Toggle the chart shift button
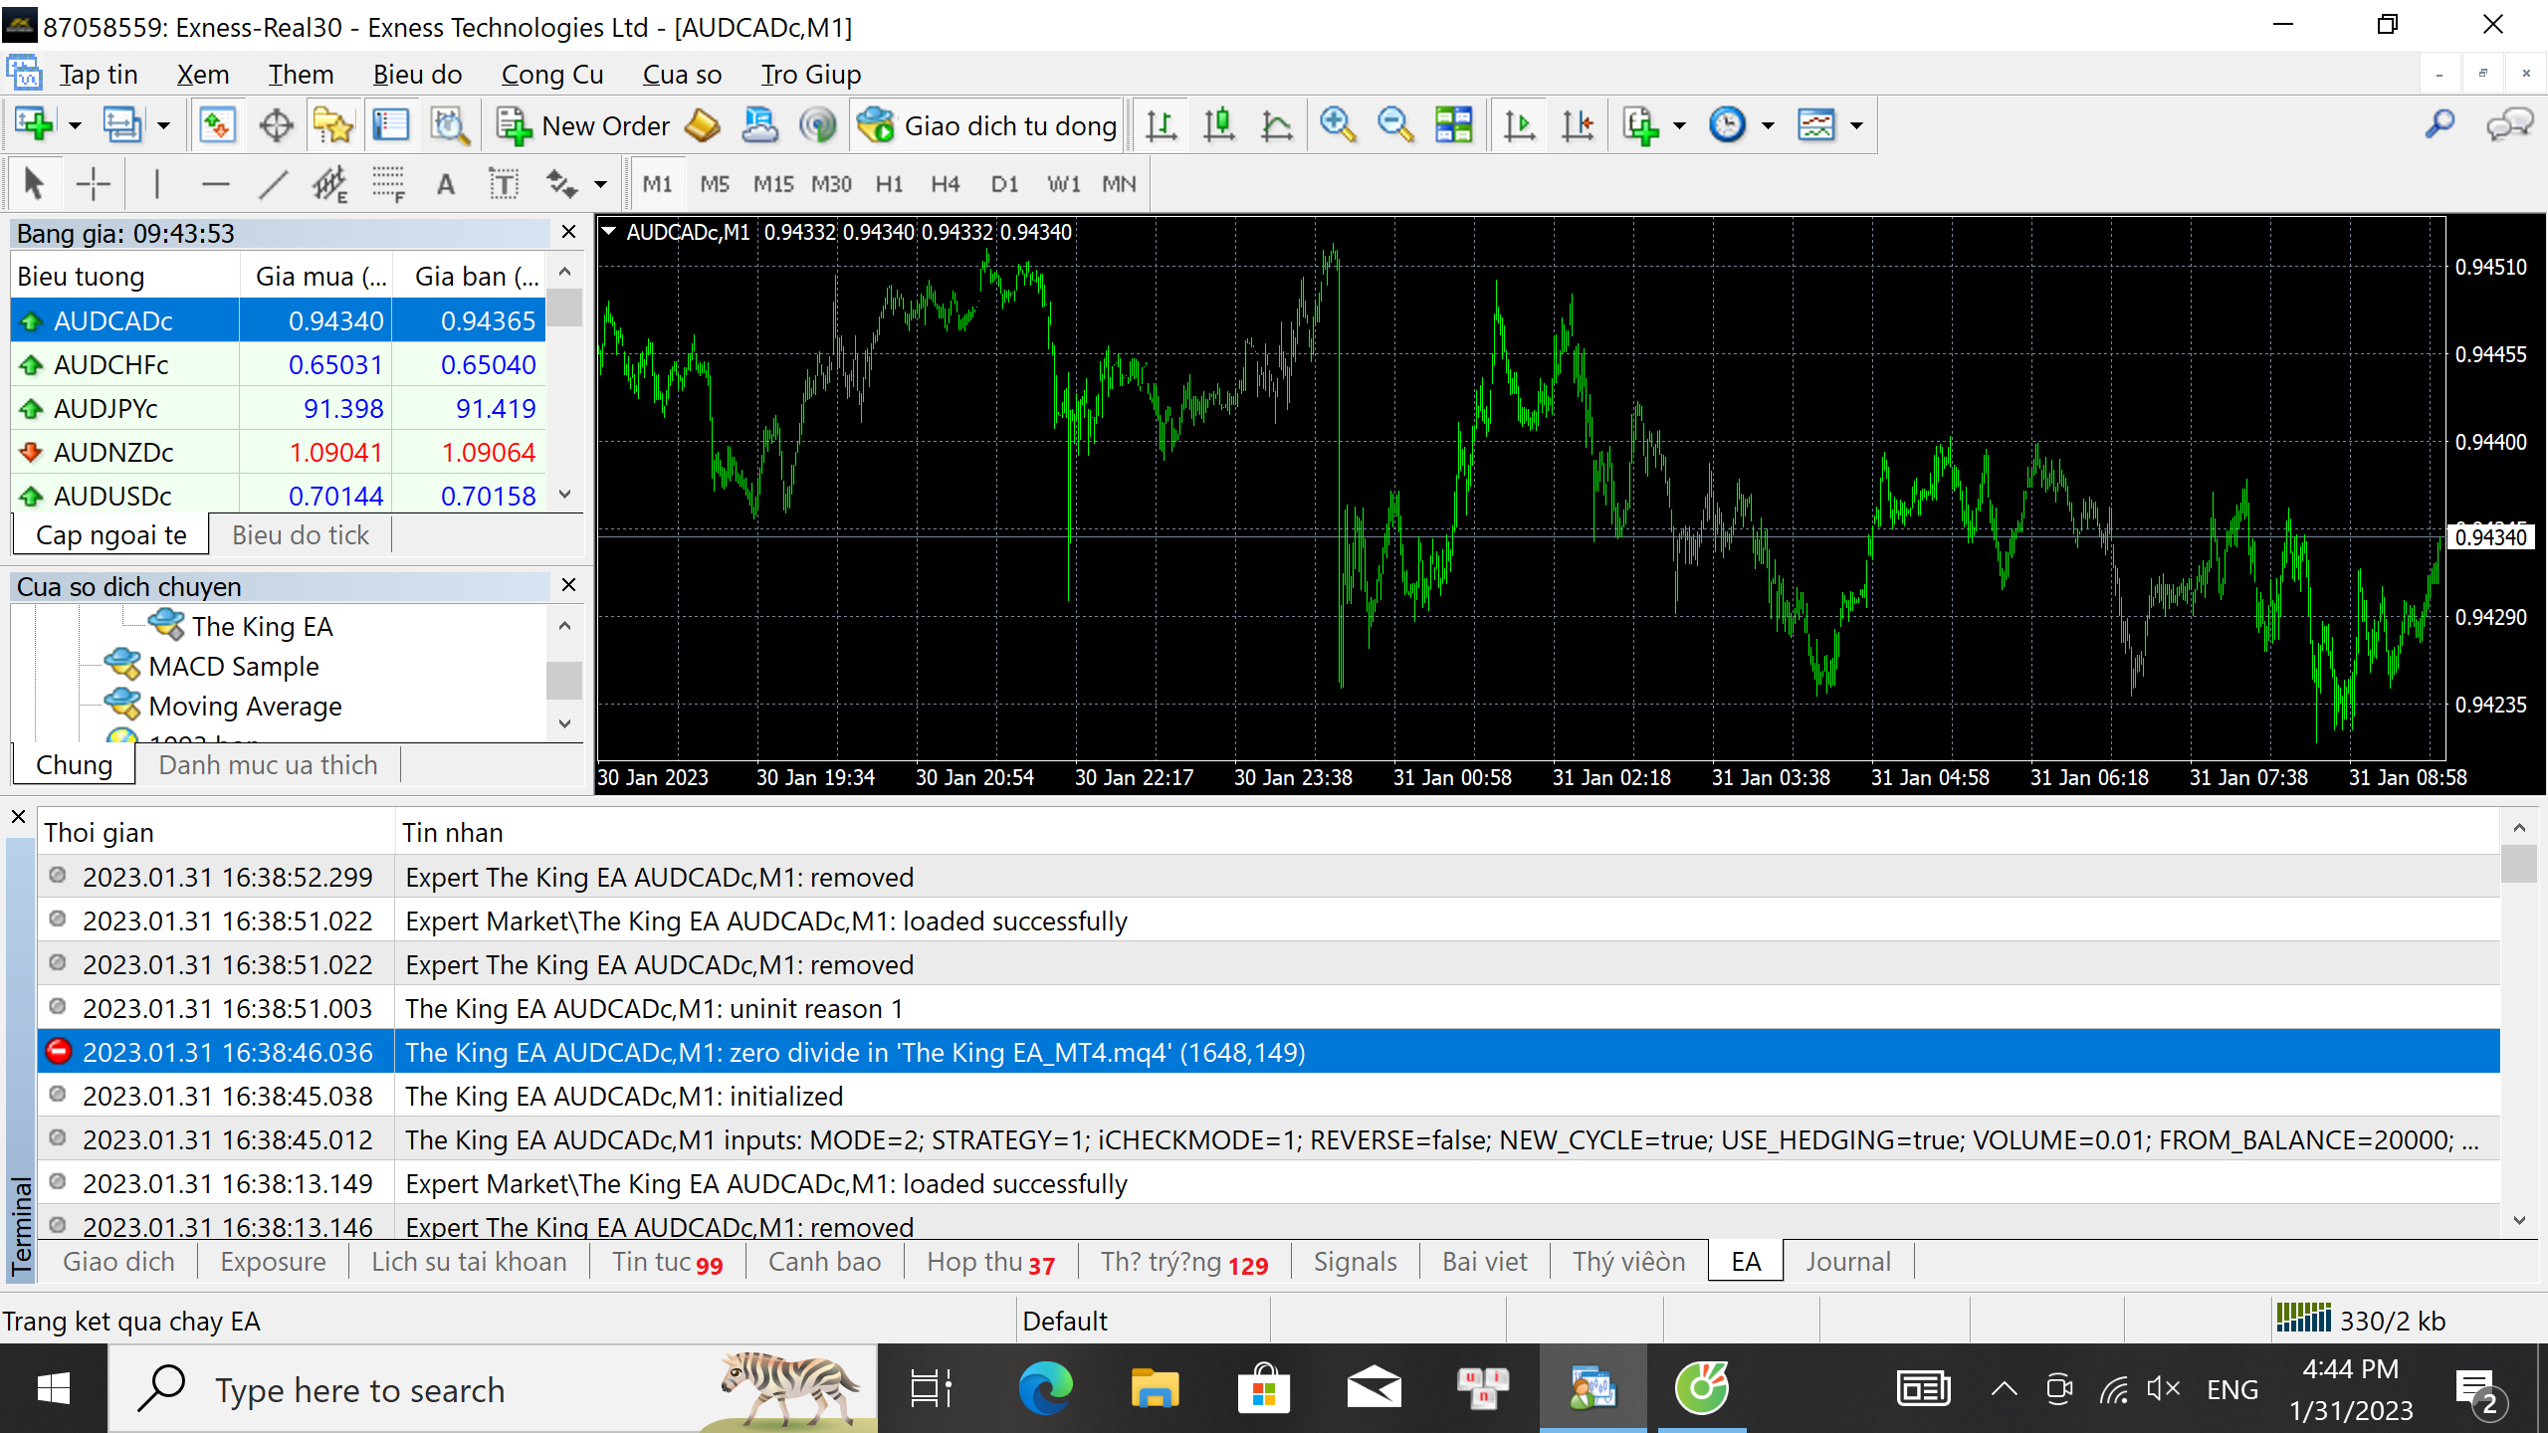 pos(1578,126)
